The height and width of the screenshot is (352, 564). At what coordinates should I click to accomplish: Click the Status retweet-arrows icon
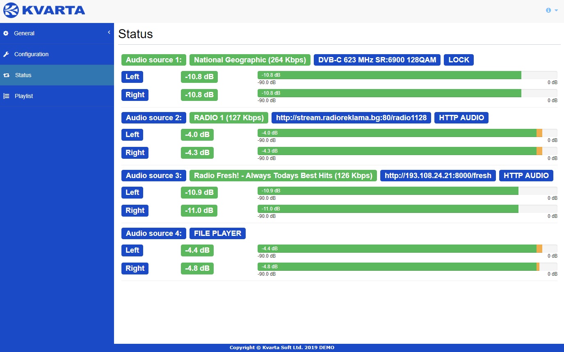(6, 75)
